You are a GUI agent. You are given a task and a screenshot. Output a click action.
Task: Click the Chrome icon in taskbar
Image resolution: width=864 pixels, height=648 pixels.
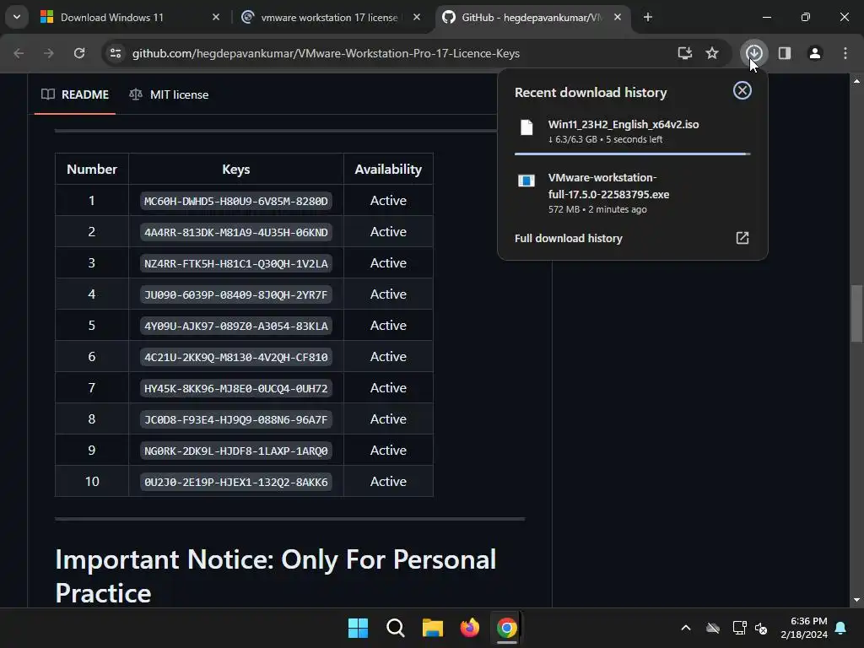(506, 628)
